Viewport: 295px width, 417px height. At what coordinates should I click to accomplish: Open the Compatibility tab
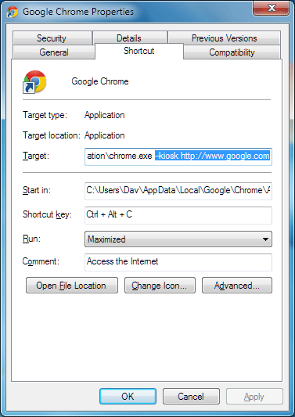tap(232, 52)
